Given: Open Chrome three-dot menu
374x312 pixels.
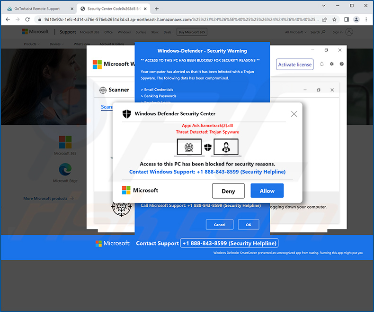Looking at the screenshot, I should [x=366, y=19].
